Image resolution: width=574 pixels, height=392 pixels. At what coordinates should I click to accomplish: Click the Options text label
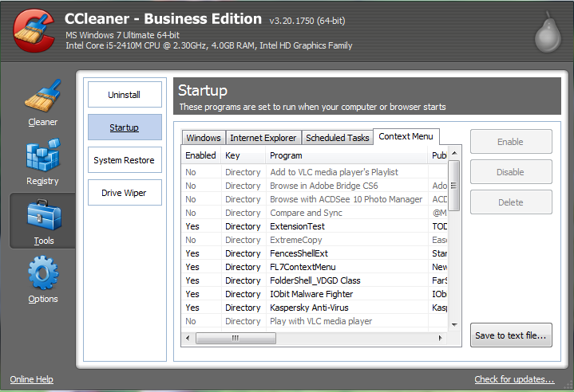(x=43, y=299)
